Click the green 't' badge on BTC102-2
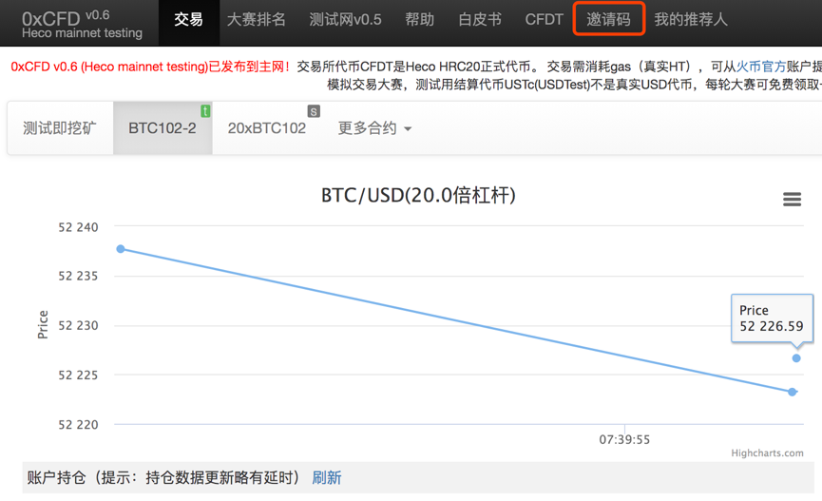Viewport: 822px width, 501px height. 205,110
